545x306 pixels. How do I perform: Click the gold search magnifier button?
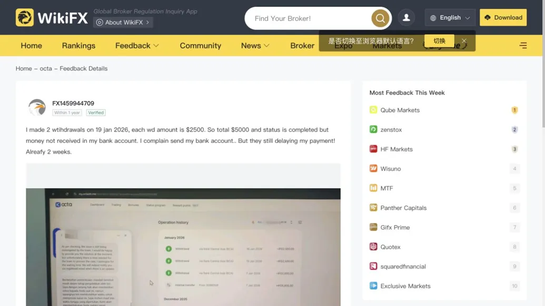coord(380,18)
